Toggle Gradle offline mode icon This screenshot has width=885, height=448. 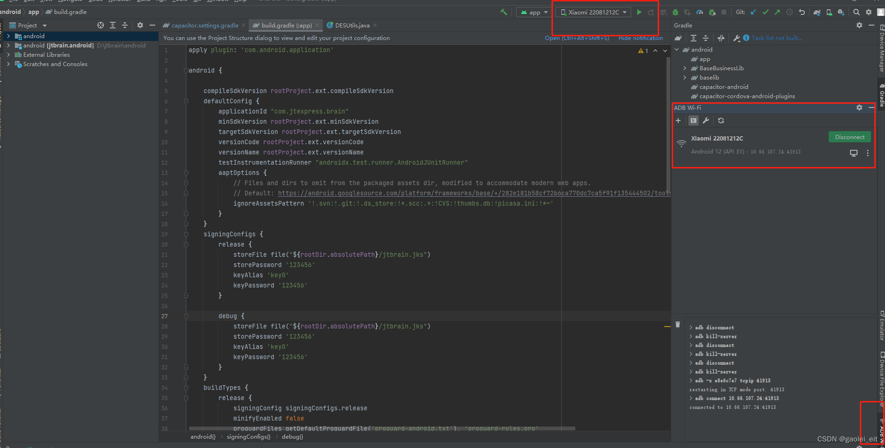point(721,38)
